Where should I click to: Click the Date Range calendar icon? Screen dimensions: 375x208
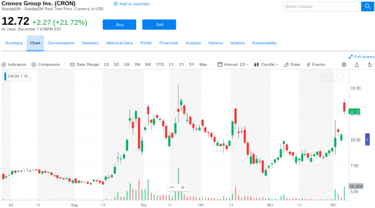tap(72, 65)
